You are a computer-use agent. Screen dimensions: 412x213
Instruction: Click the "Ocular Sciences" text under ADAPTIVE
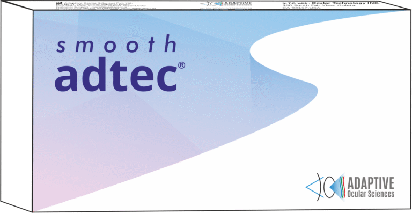[371, 194]
